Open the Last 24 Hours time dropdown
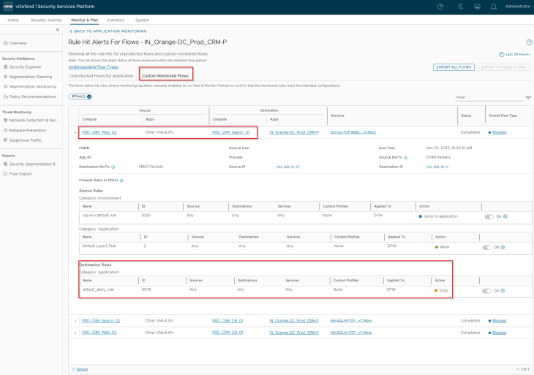 (x=516, y=54)
